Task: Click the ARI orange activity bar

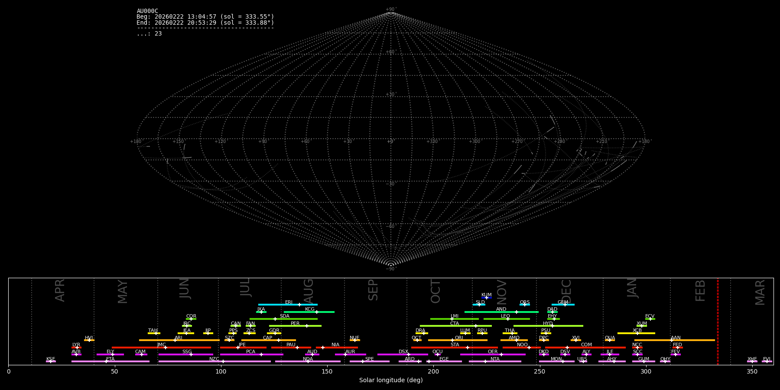Action: [179, 340]
